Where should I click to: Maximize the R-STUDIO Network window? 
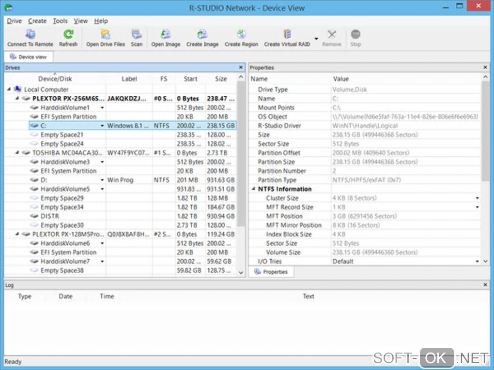pos(460,6)
